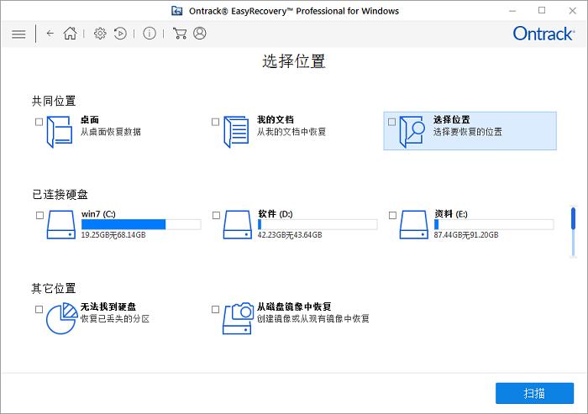Open settings gear icon
588x414 pixels.
[x=100, y=34]
